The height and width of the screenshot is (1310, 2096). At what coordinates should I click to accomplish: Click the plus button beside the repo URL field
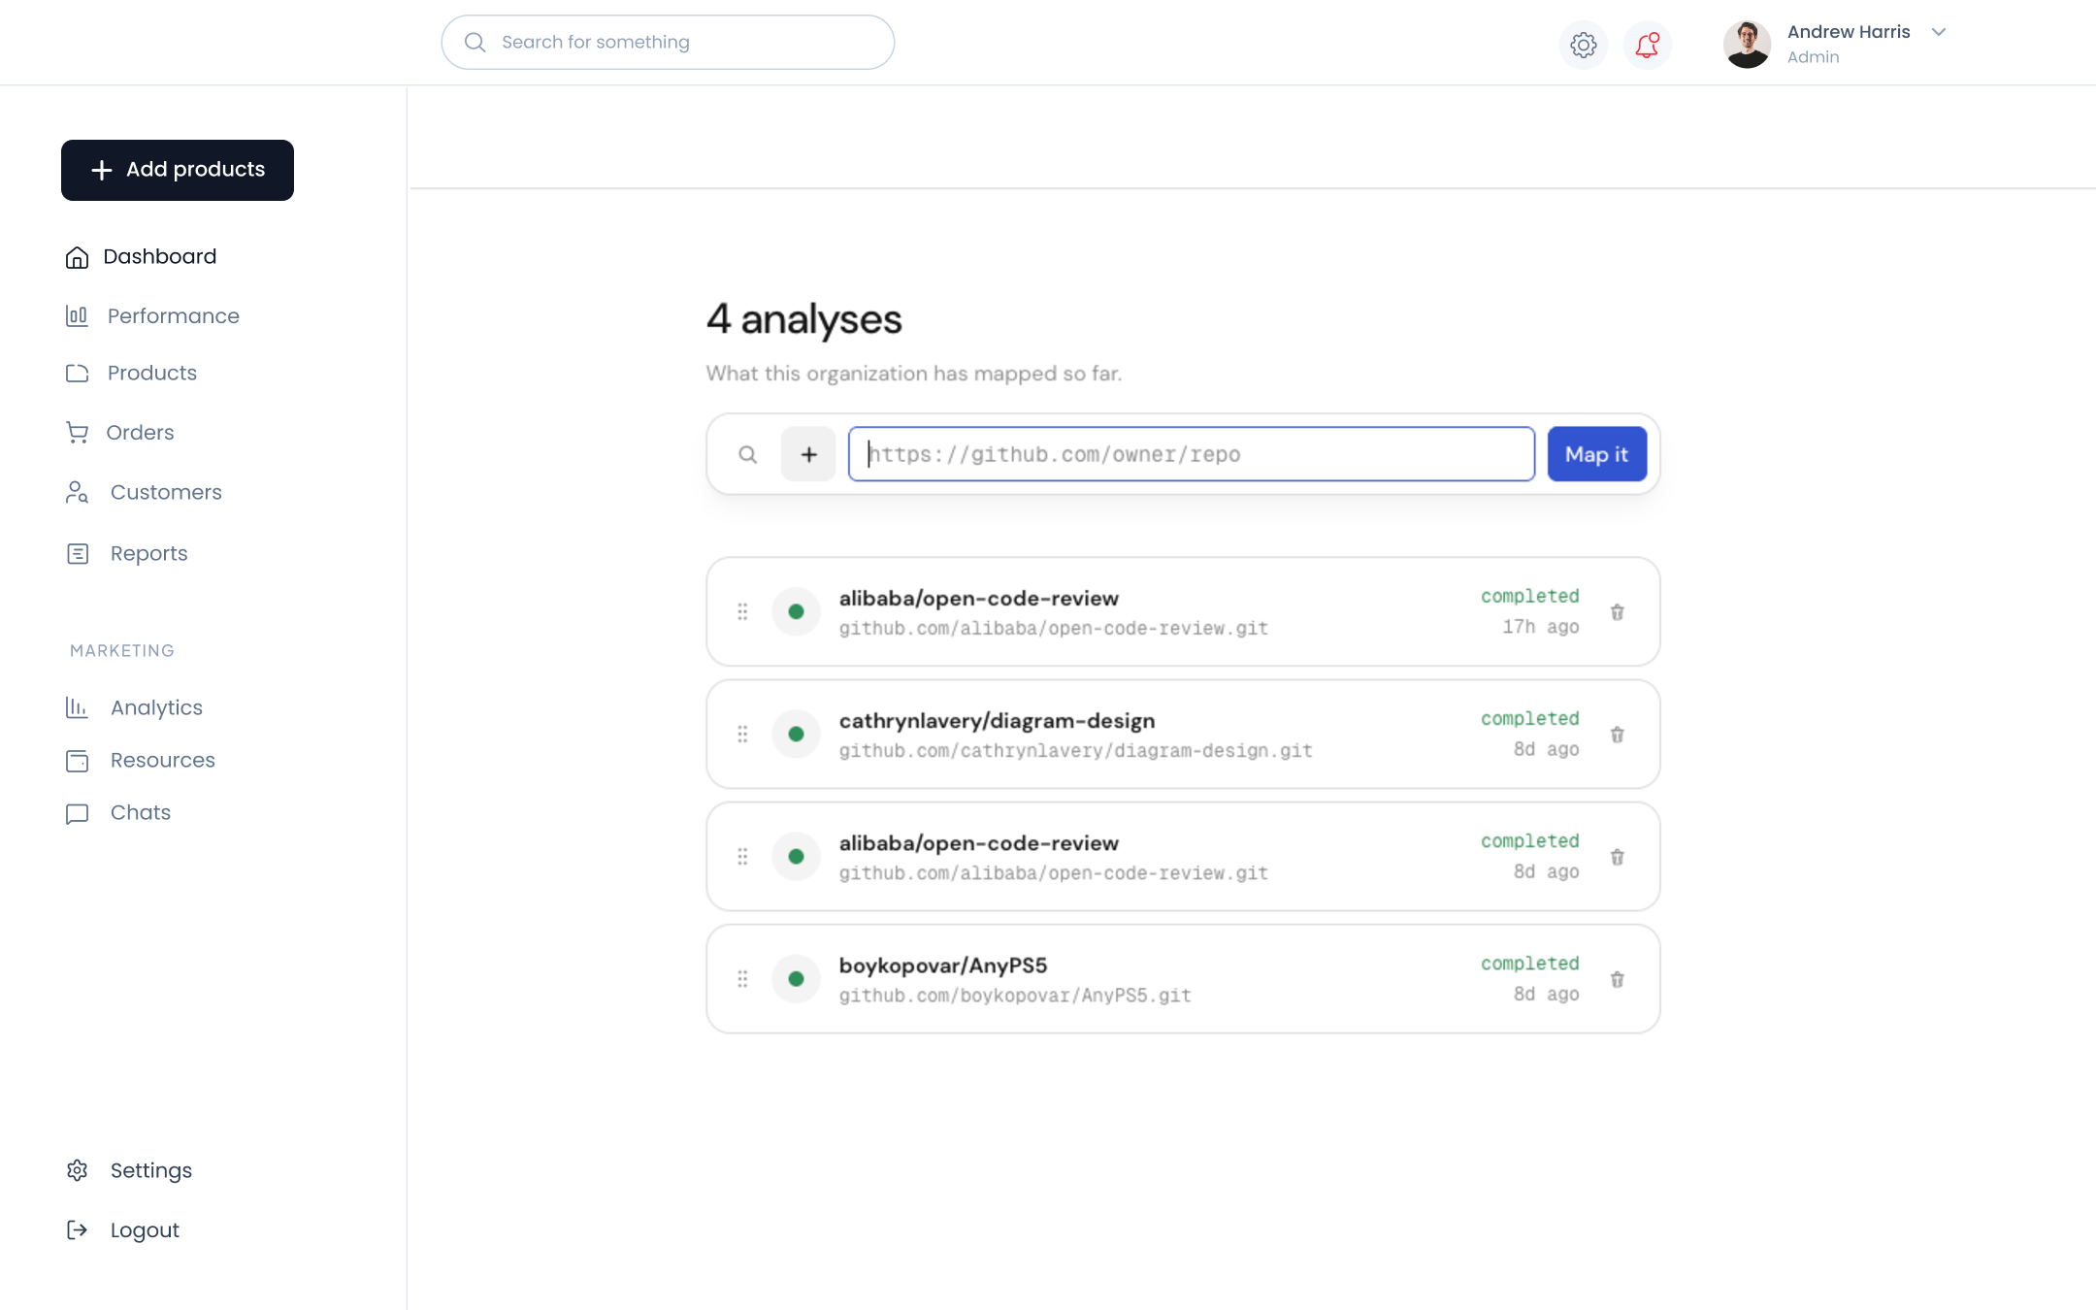(x=808, y=454)
